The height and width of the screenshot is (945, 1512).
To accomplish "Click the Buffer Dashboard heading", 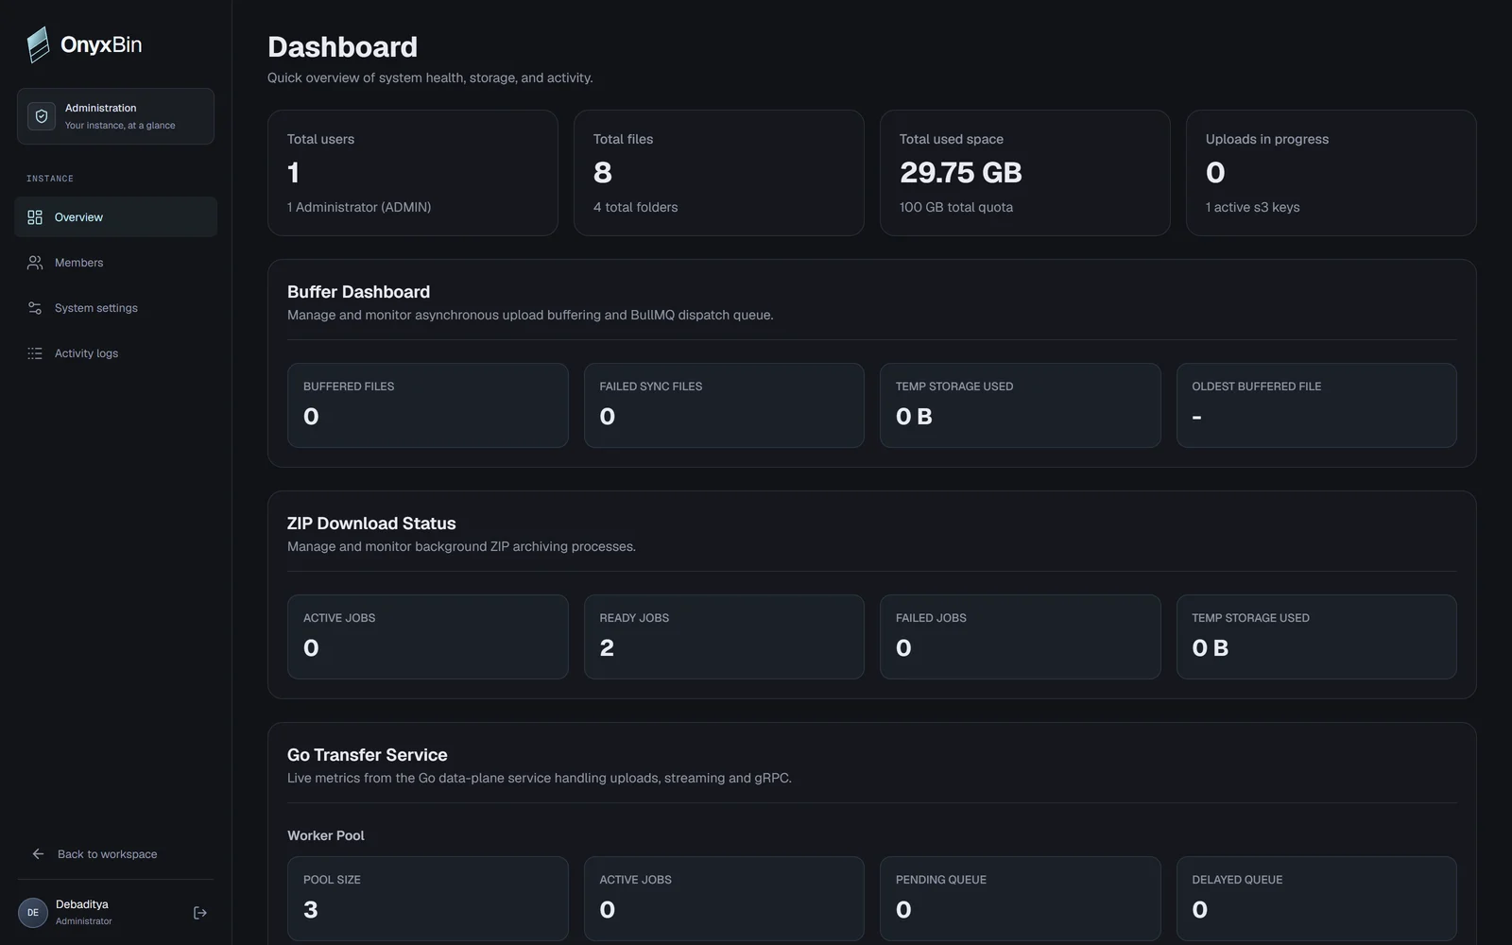I will (x=359, y=292).
